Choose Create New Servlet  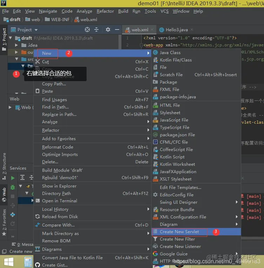coord(196,231)
